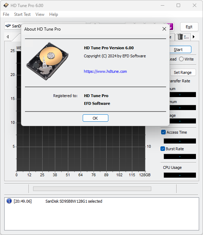Viewport: 203px width, 235px height.
Task: Click the purple toolbar icon beside Exit
Action: tap(171, 26)
